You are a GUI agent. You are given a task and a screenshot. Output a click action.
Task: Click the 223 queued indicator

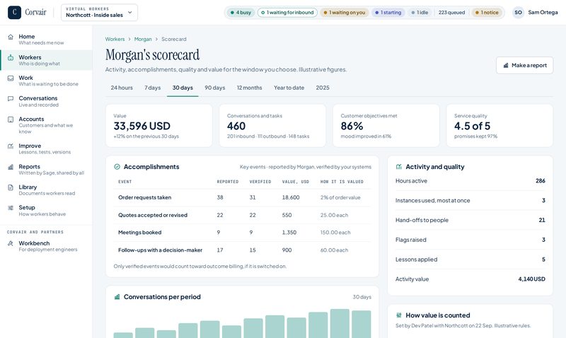[x=451, y=12]
